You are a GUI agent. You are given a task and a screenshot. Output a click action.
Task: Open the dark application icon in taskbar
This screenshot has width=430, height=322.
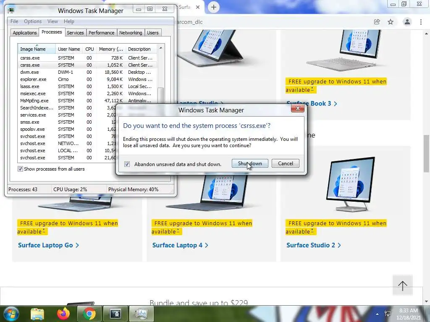(x=115, y=314)
